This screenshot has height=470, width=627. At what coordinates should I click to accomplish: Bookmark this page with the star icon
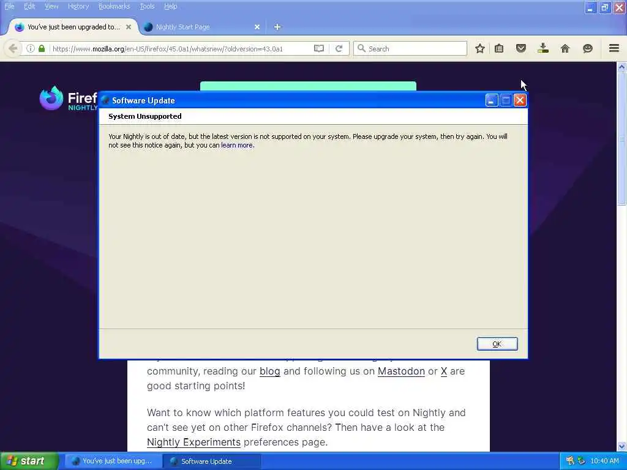point(480,48)
